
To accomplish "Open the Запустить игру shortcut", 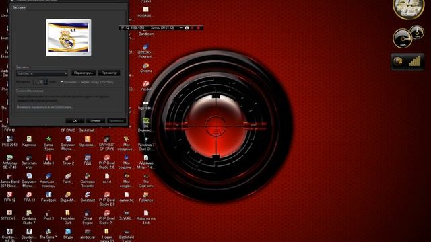I will click(x=29, y=161).
